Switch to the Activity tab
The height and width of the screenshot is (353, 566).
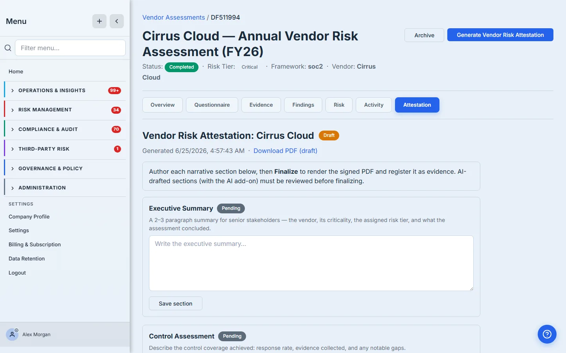click(x=373, y=105)
